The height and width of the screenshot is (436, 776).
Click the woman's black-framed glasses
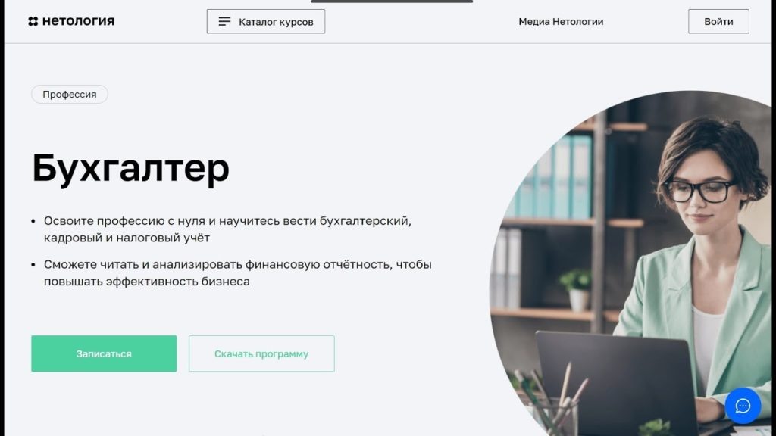[x=700, y=191]
